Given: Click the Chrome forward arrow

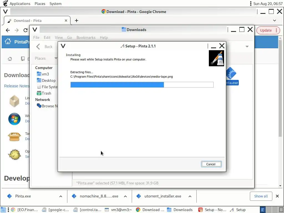Looking at the screenshot, I should pyautogui.click(x=17, y=30).
